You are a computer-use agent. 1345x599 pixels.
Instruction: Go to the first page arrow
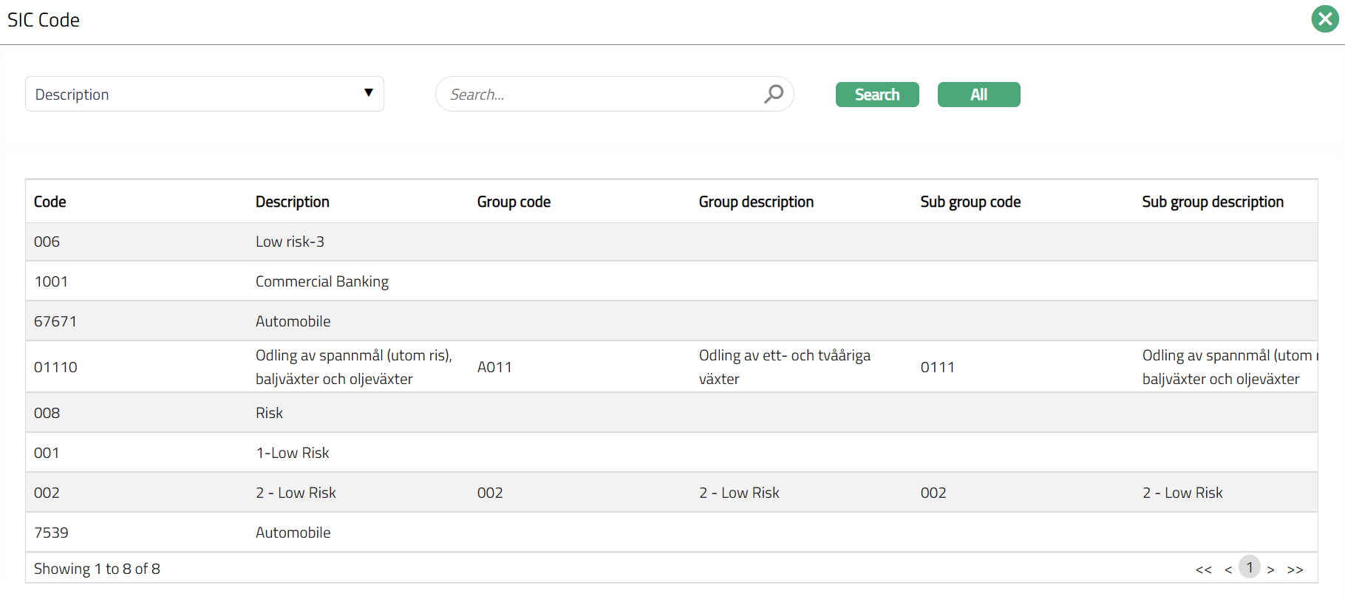1203,569
